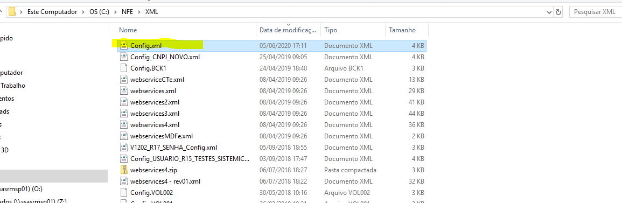
Task: Select the Config.VOL002 file icon
Action: 123,193
